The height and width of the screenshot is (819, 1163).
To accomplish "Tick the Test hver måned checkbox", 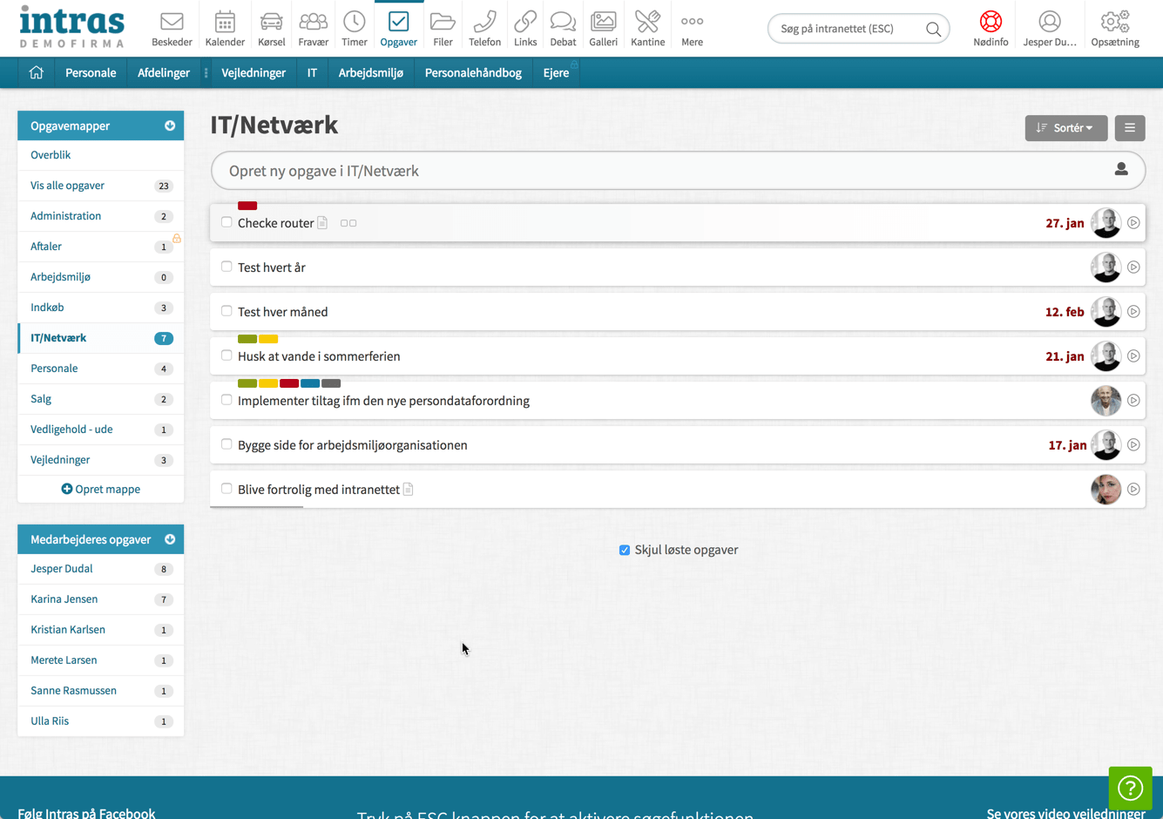I will pos(227,311).
